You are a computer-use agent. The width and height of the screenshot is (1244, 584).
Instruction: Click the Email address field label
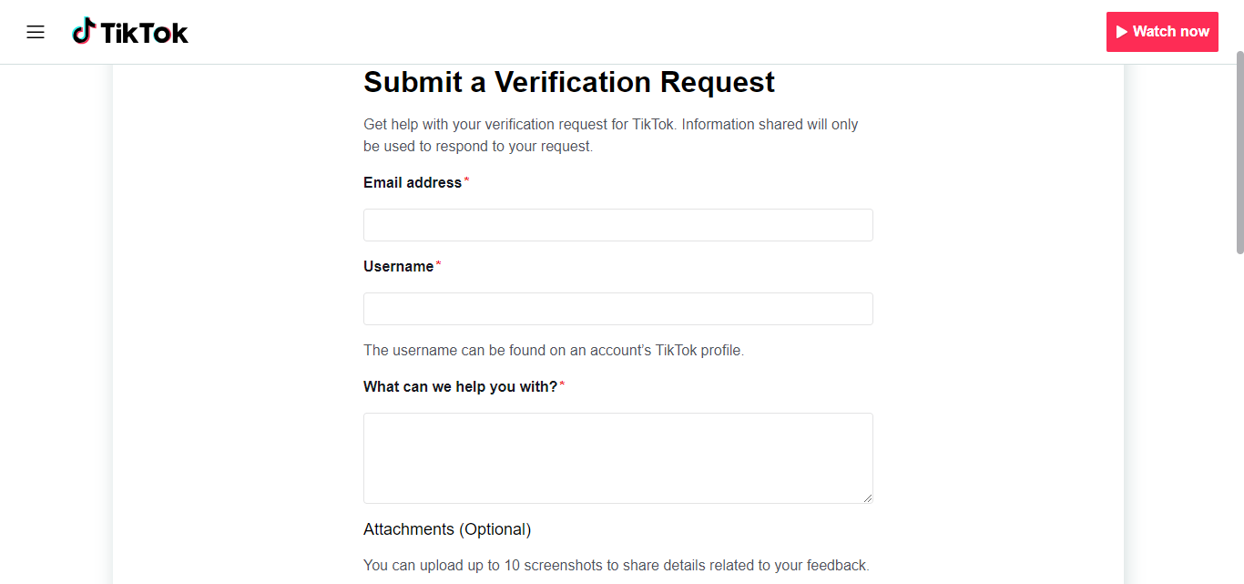pos(413,182)
